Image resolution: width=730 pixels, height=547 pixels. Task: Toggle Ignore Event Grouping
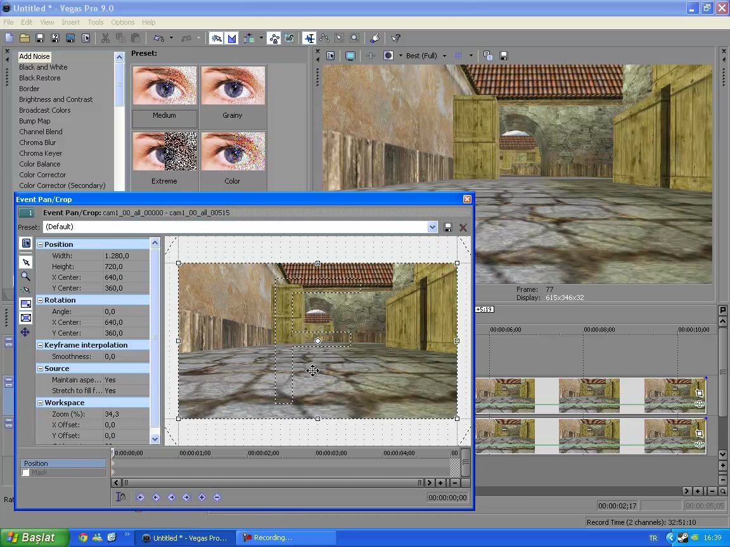(289, 38)
